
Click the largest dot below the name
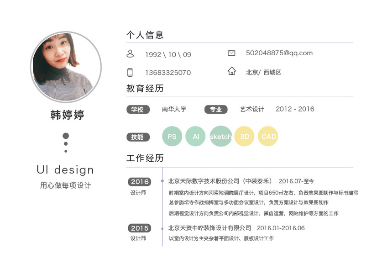click(x=66, y=136)
